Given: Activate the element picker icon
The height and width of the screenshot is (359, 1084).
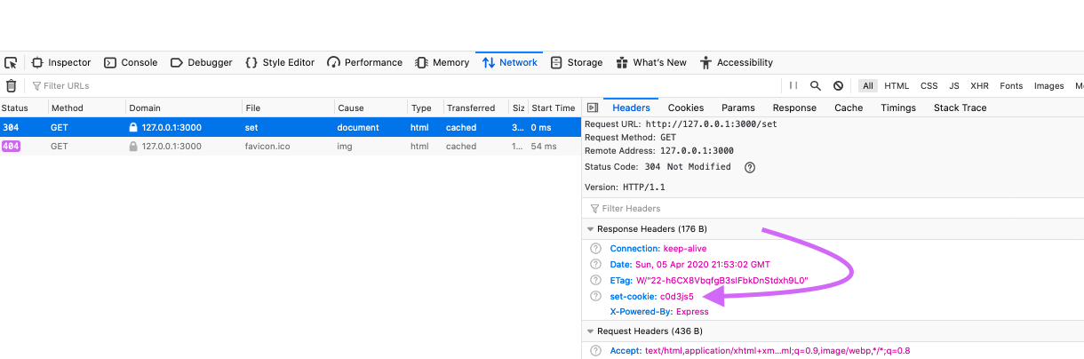Looking at the screenshot, I should [x=11, y=63].
